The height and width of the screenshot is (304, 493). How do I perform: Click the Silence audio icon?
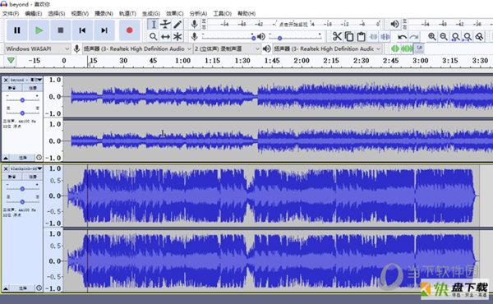385,36
